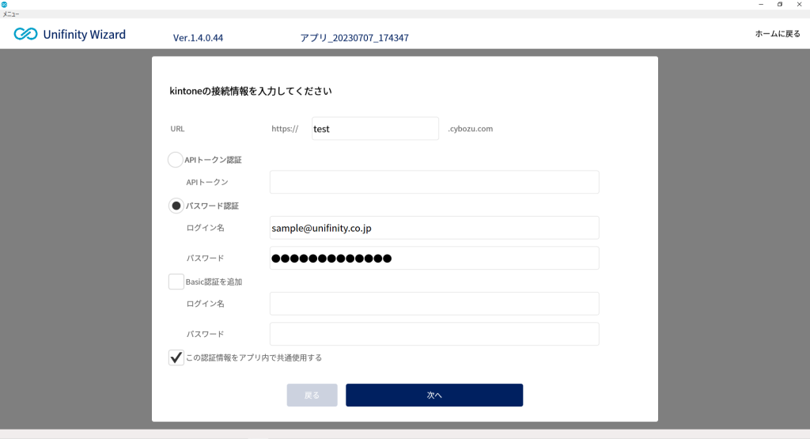Uncheck この認証情報をアプリ内で共通使用する checkbox
This screenshot has width=810, height=439.
pos(176,358)
